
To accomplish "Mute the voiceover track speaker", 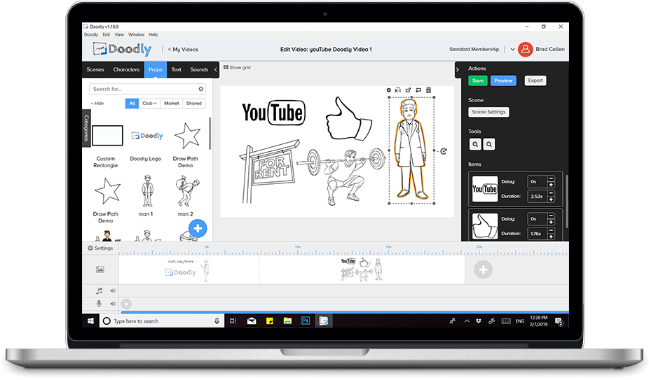I will click(113, 304).
